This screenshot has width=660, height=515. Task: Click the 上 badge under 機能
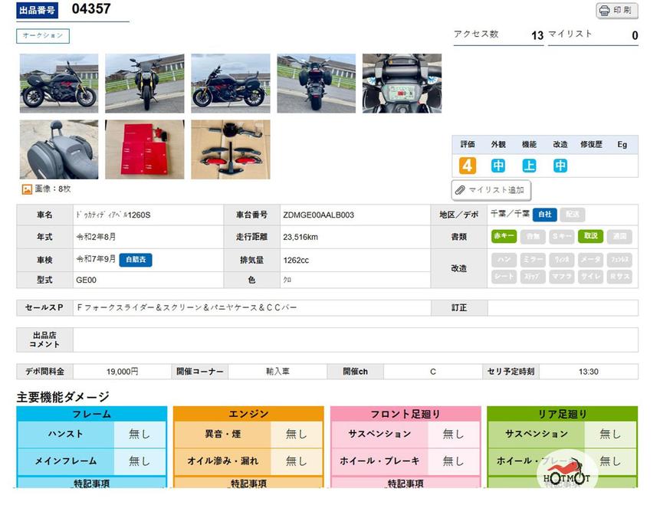tap(529, 166)
